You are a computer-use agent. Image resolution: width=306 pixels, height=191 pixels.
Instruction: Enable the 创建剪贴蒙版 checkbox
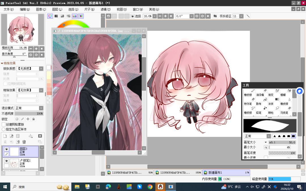point(3,124)
